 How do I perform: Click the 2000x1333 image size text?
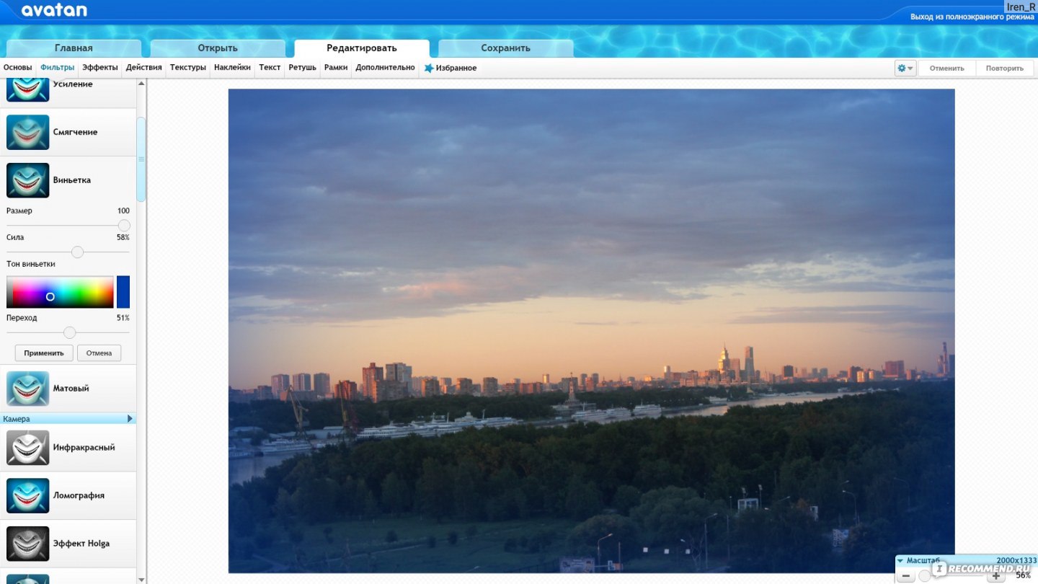[1015, 560]
